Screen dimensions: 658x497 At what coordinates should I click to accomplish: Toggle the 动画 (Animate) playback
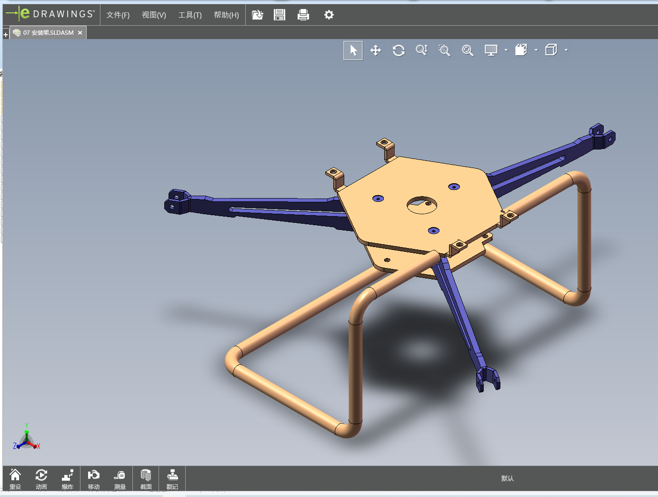(x=41, y=479)
